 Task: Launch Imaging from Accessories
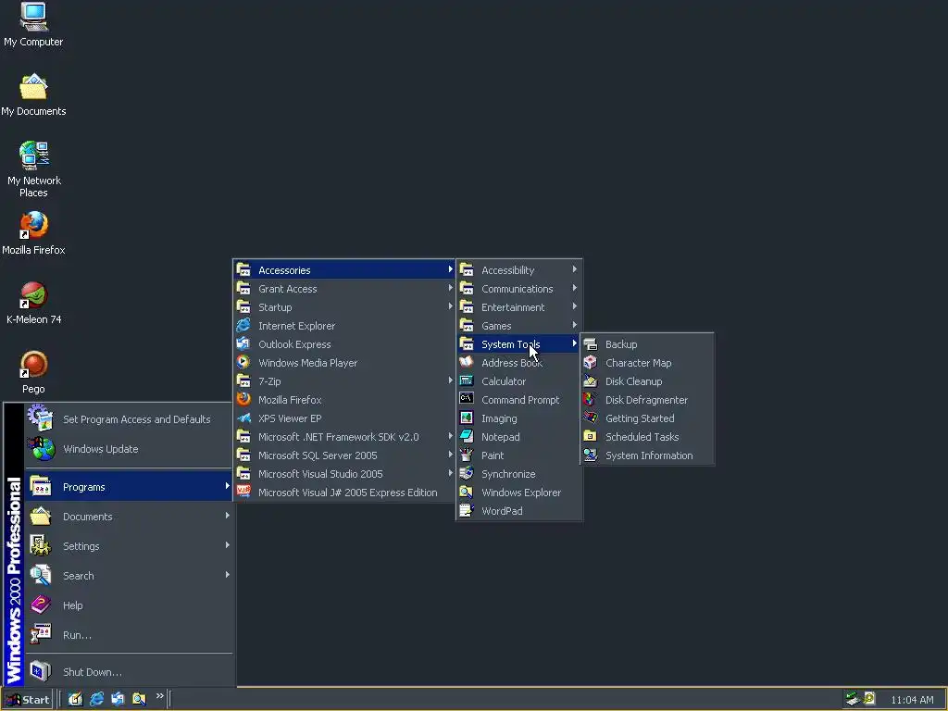[518, 418]
